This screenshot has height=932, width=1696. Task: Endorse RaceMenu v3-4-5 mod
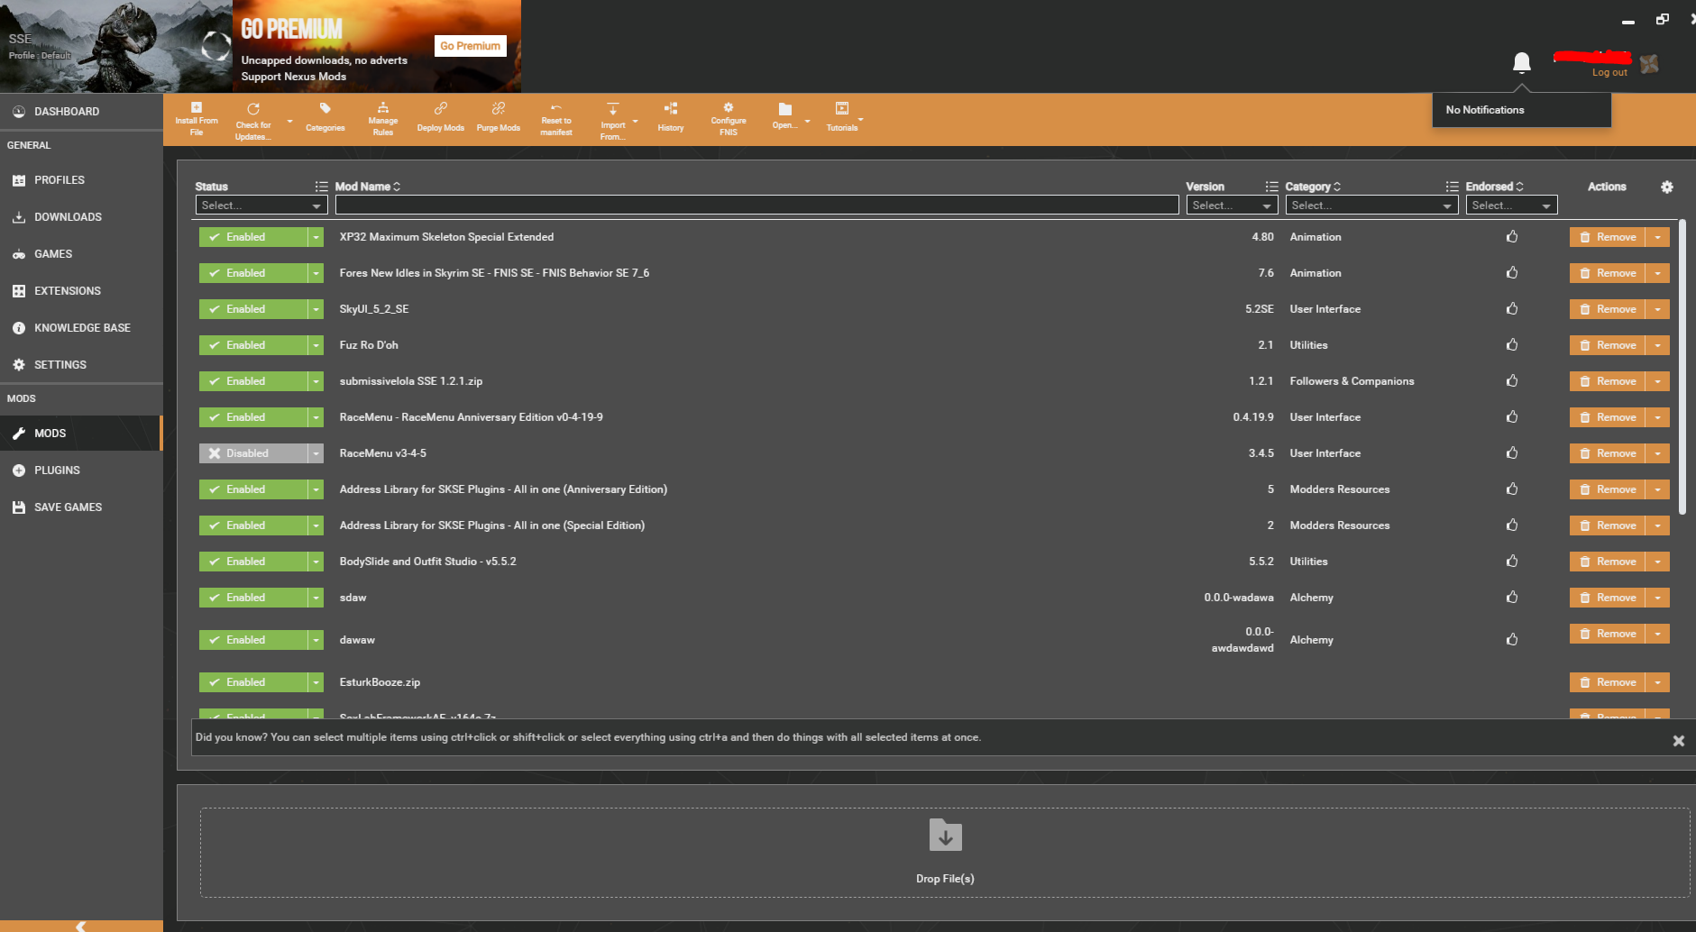pos(1512,452)
